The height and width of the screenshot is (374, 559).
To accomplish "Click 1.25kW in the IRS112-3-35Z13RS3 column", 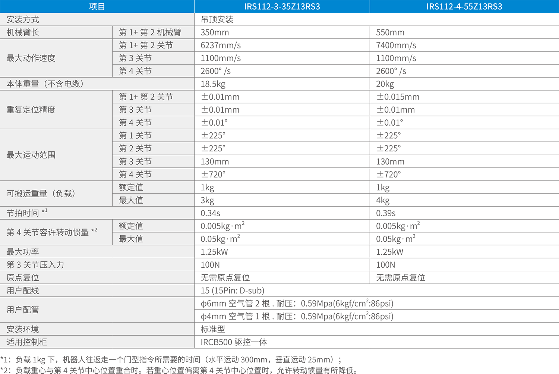I will click(x=214, y=252).
